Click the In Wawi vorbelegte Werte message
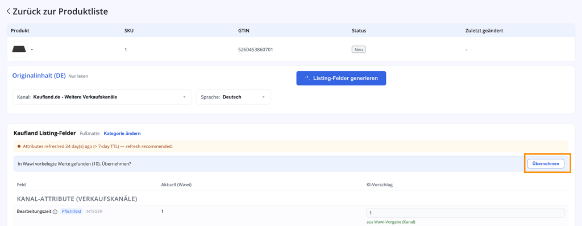Image resolution: width=582 pixels, height=226 pixels. 74,163
